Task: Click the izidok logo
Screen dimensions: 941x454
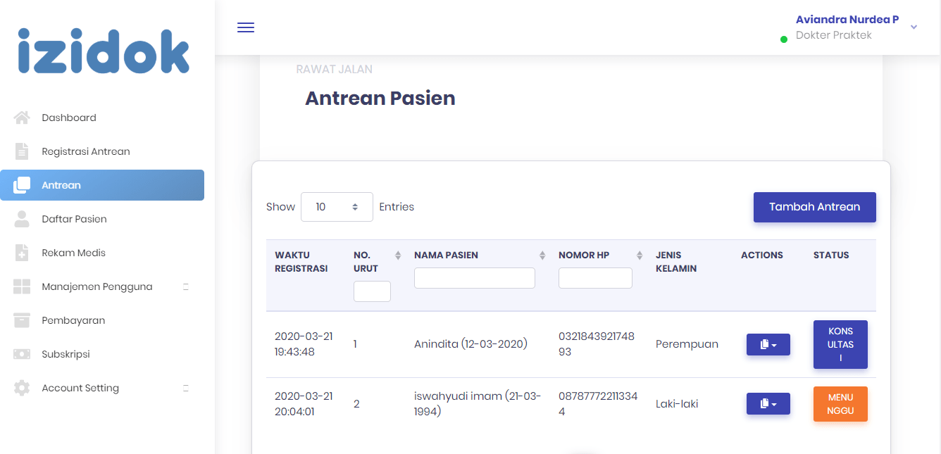Action: (104, 51)
